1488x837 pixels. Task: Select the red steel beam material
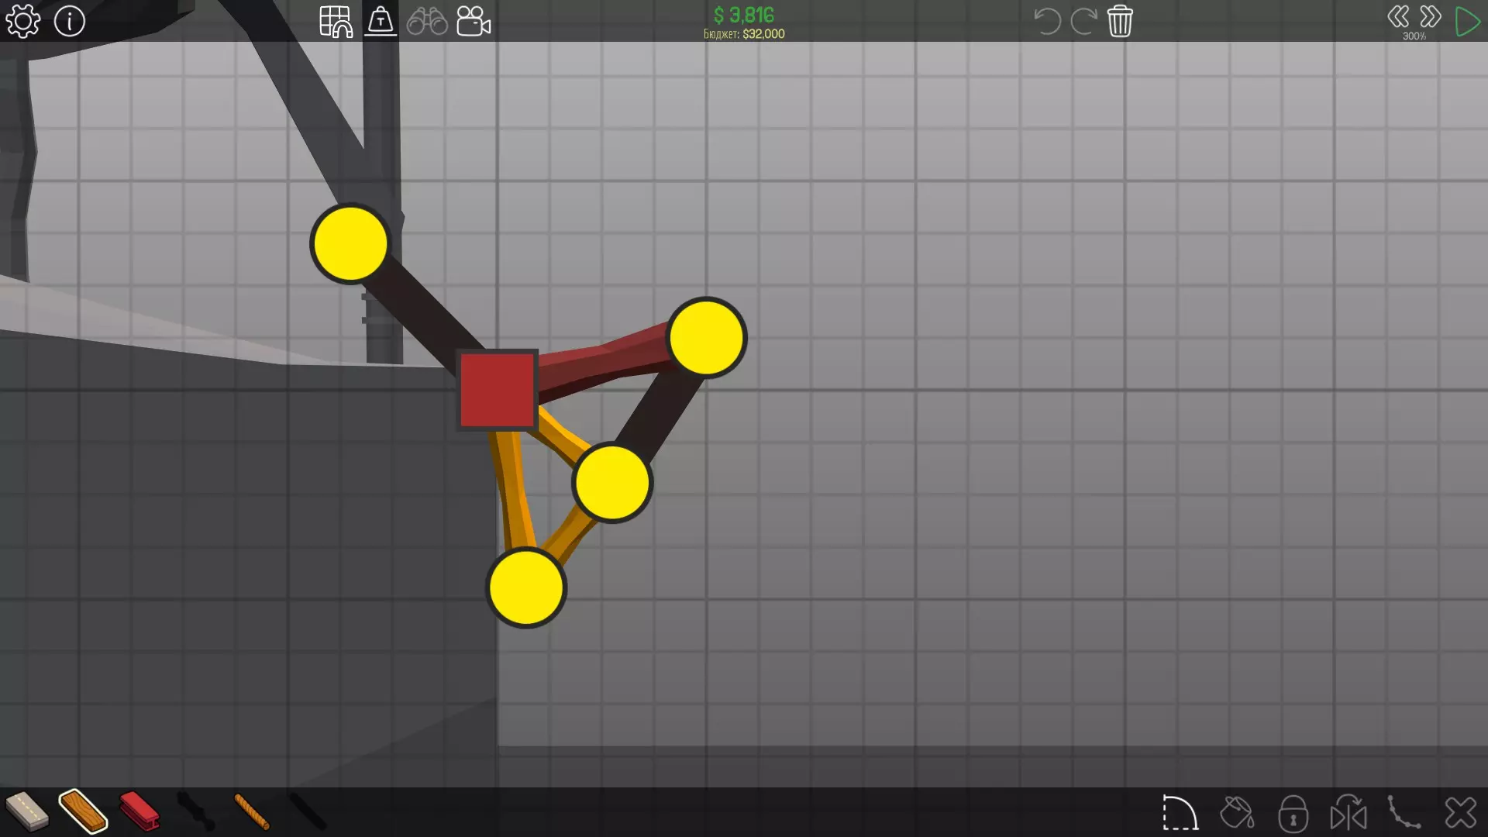click(139, 811)
